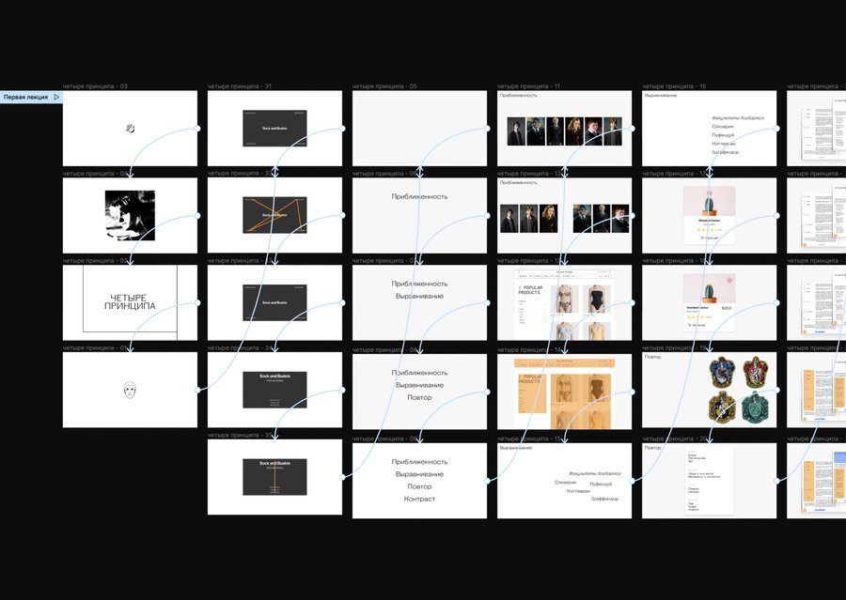Select the Sock and Buskin card in frame 34

coord(274,390)
